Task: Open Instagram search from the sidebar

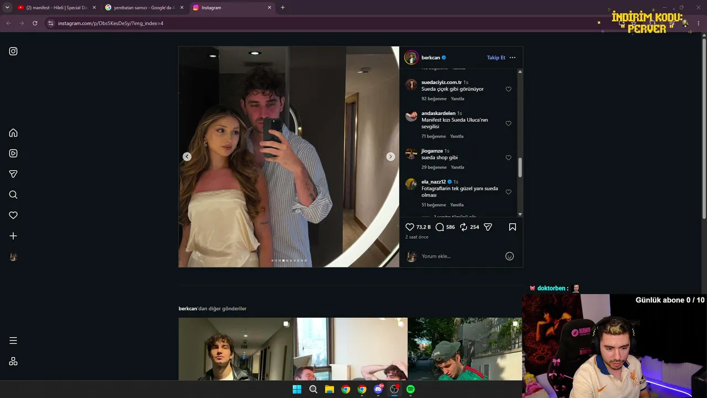Action: [x=13, y=195]
